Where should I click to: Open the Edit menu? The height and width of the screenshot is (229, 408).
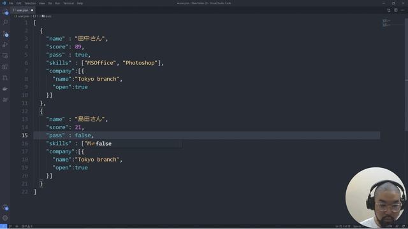click(18, 3)
